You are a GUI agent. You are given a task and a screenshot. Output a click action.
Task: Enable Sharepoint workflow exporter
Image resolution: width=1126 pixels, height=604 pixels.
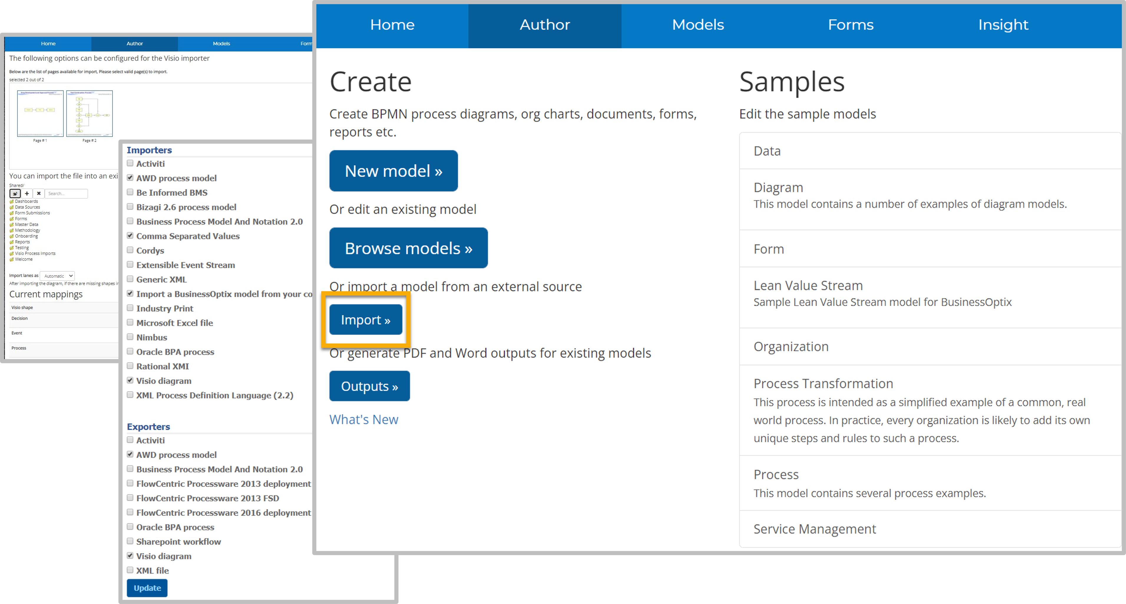pyautogui.click(x=130, y=541)
